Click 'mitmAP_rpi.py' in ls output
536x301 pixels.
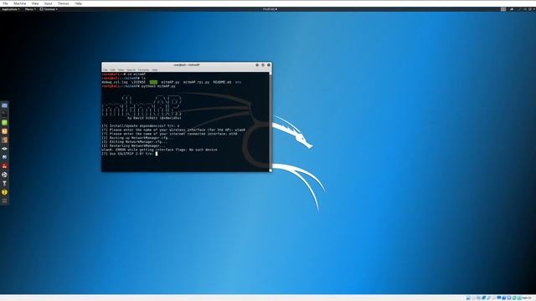click(x=196, y=82)
